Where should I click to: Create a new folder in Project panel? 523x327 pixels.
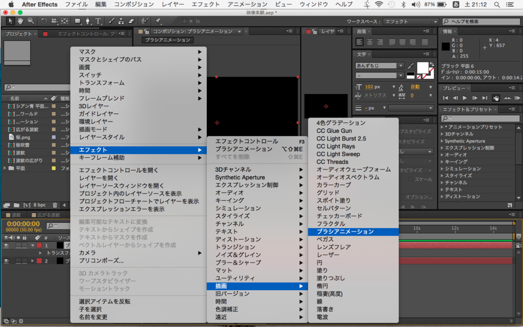pyautogui.click(x=16, y=205)
